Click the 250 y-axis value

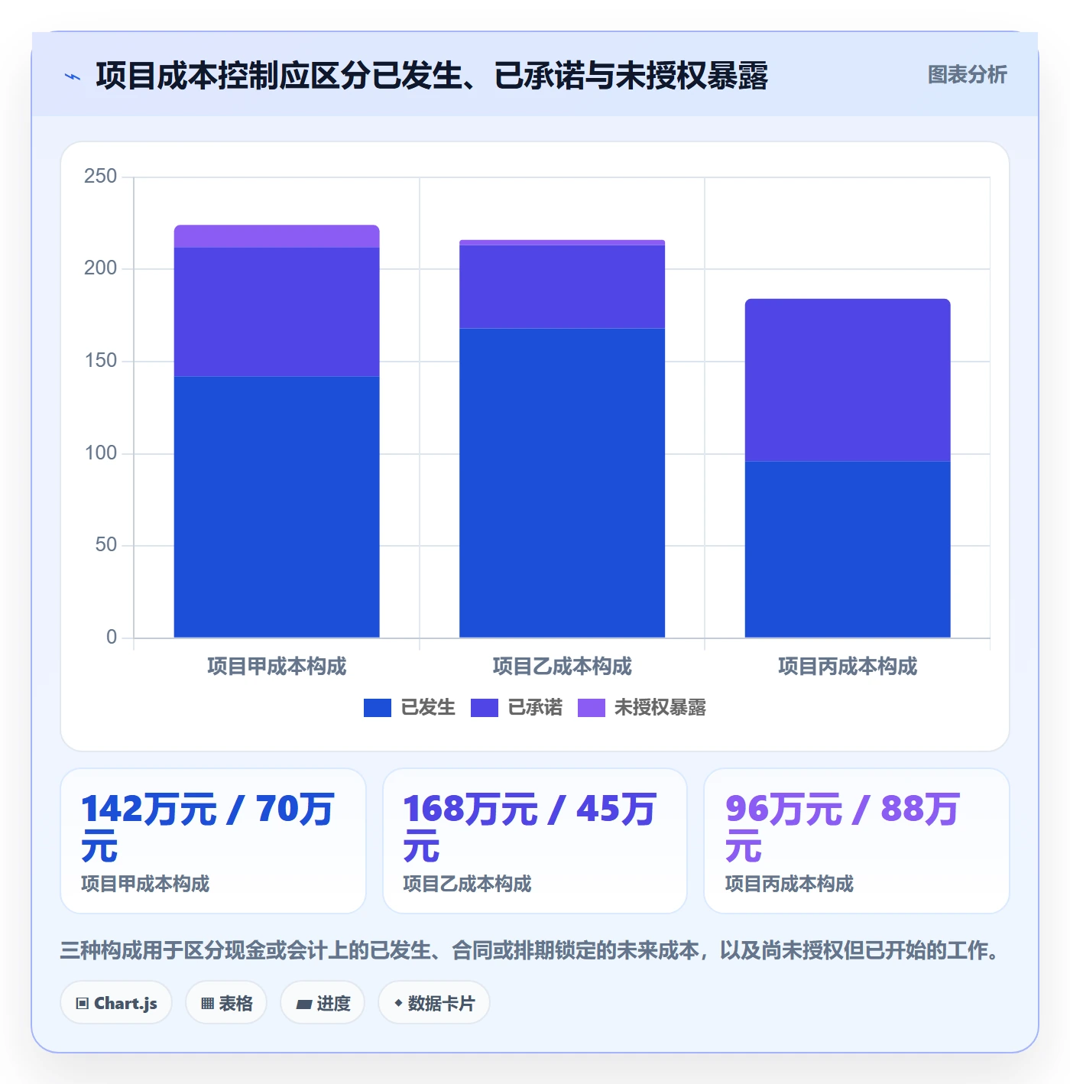click(x=101, y=177)
